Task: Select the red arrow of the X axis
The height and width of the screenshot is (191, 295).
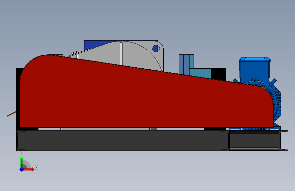Action: pos(28,169)
